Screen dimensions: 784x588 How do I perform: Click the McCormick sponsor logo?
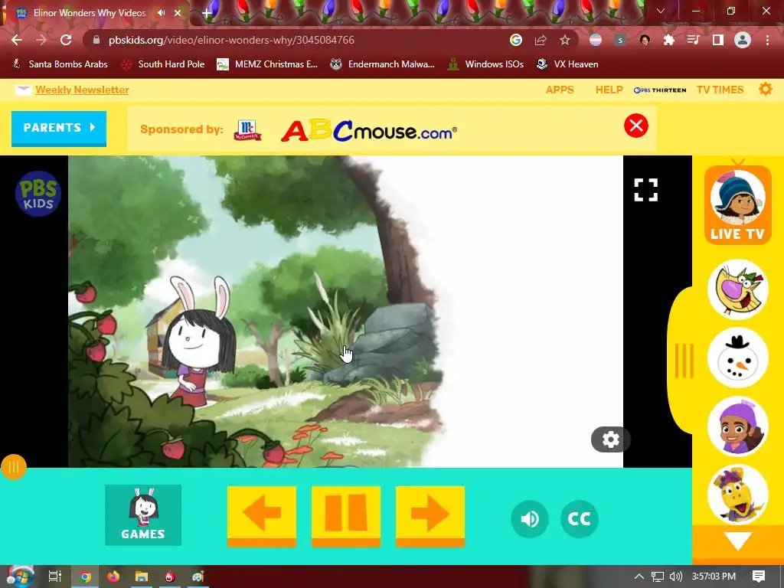(247, 130)
